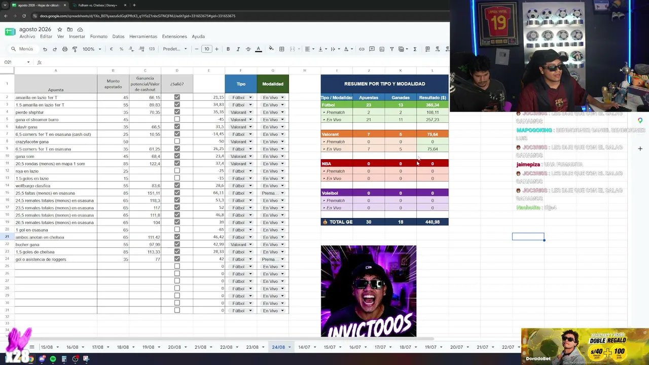The height and width of the screenshot is (365, 649).
Task: Open the name box cell reference dropdown
Action: pyautogui.click(x=28, y=62)
